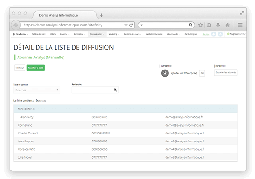Expand the URL bar history dropdown arrow
Image resolution: width=255 pixels, height=179 pixels.
point(126,25)
